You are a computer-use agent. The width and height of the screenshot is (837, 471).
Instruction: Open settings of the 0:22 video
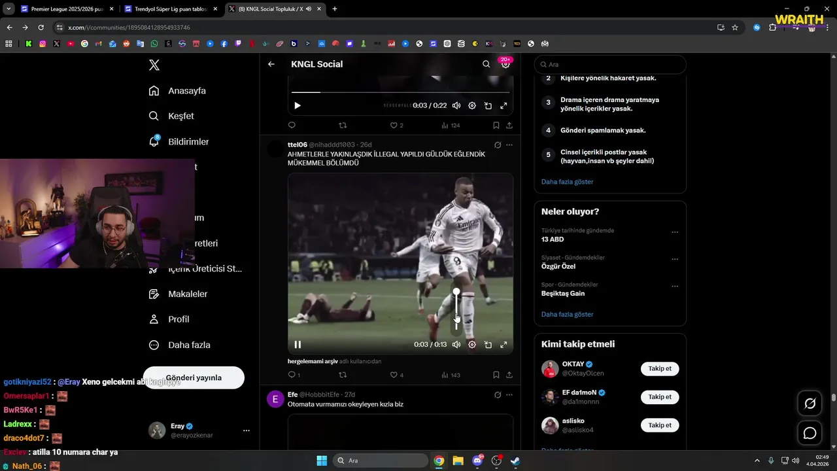click(472, 105)
